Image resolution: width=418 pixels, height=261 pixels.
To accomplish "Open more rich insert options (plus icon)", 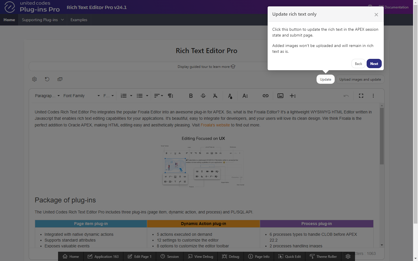I will coord(293,96).
